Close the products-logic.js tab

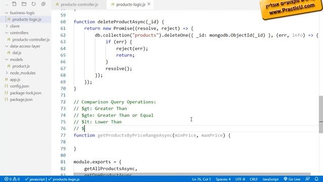tap(149, 4)
